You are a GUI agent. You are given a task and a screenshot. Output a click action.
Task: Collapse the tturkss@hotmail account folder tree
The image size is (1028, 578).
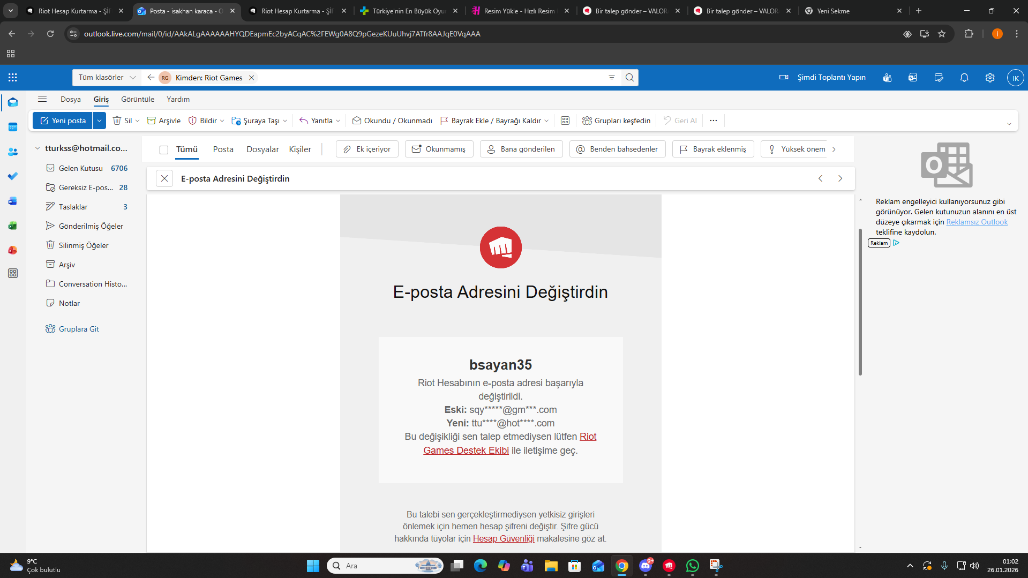[37, 148]
